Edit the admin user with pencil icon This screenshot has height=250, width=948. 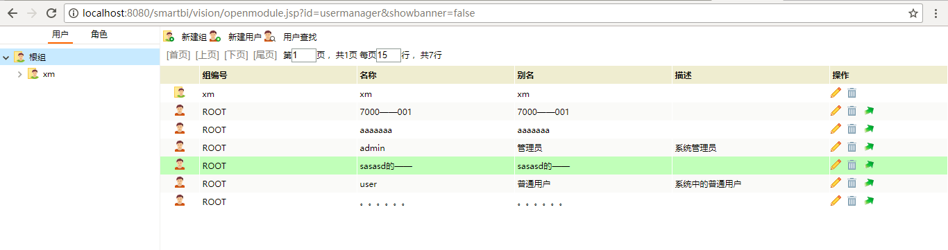tap(836, 147)
